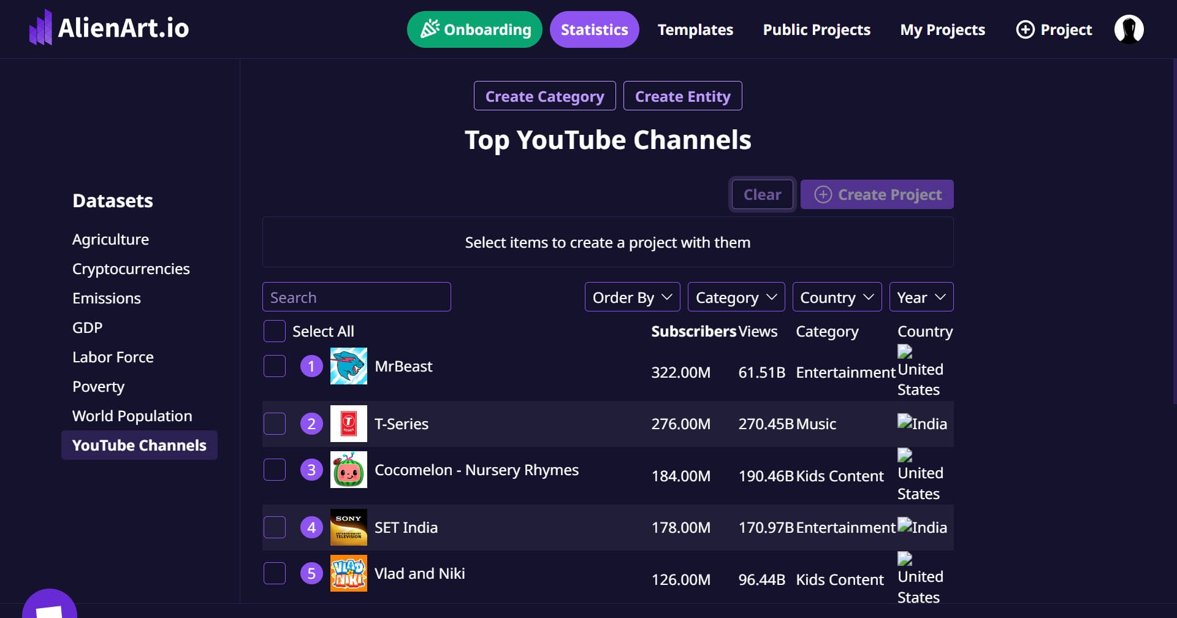
Task: Select the World Population dataset
Action: [132, 416]
